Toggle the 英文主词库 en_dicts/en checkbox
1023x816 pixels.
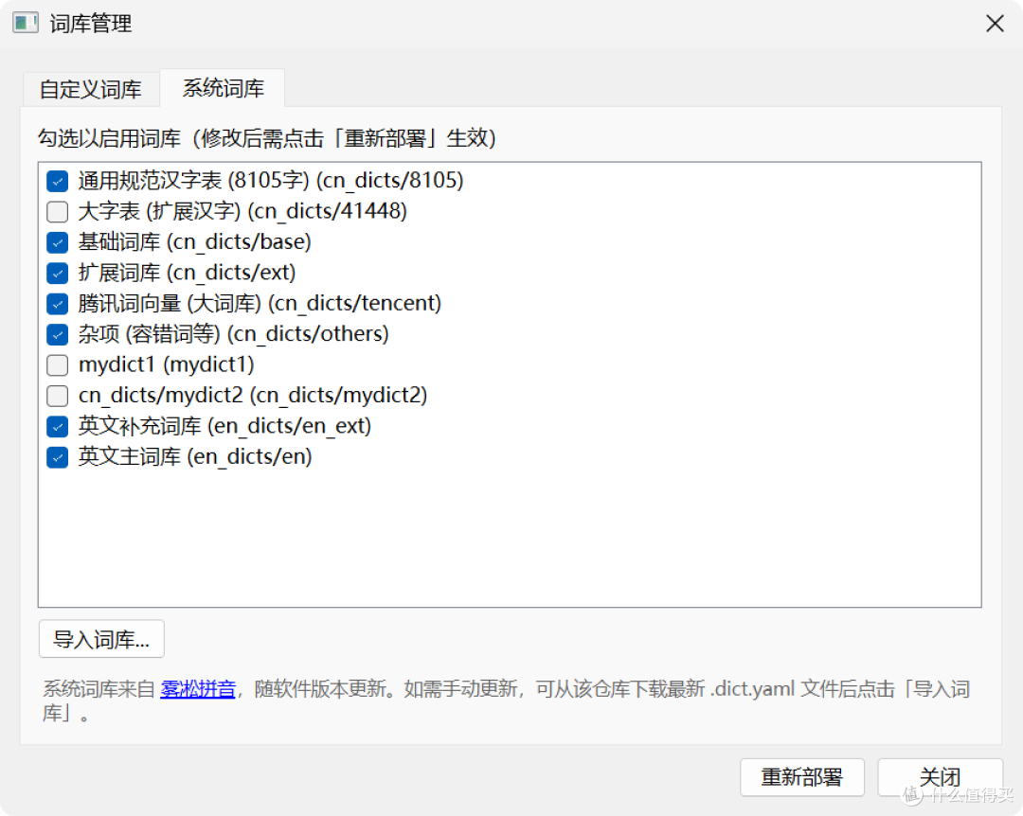(58, 457)
